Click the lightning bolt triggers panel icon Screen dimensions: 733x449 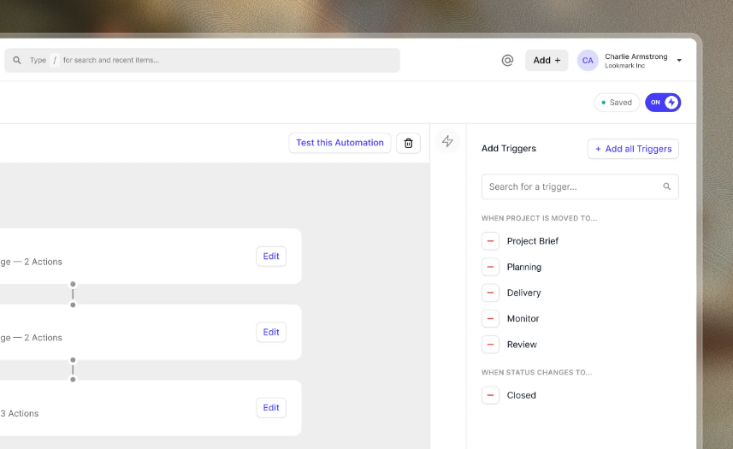click(447, 141)
